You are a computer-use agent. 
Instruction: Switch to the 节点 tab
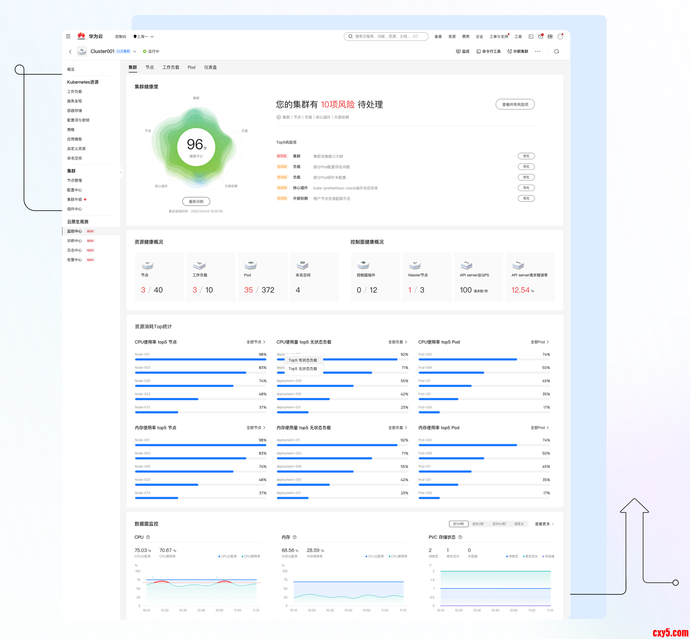149,67
